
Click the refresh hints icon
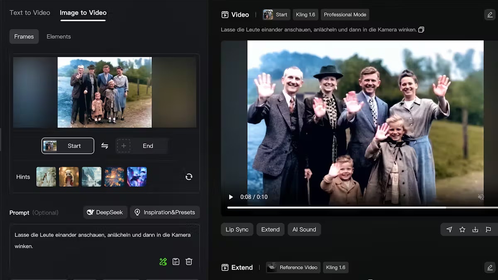pyautogui.click(x=189, y=177)
